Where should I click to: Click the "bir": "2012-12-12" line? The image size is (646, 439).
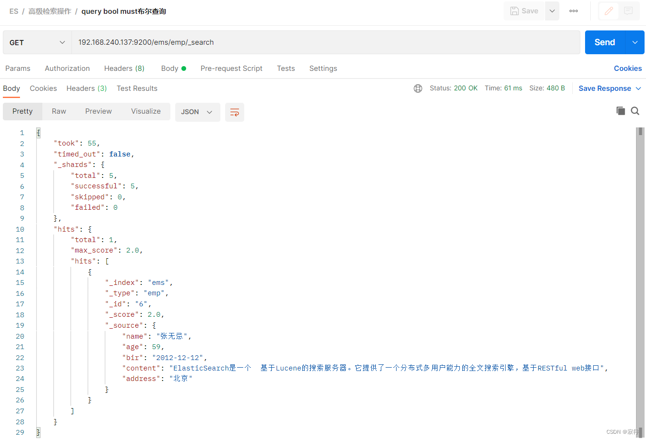[x=165, y=358]
